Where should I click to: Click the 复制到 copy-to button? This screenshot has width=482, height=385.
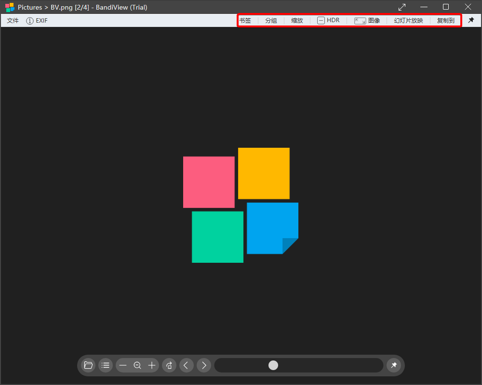445,21
